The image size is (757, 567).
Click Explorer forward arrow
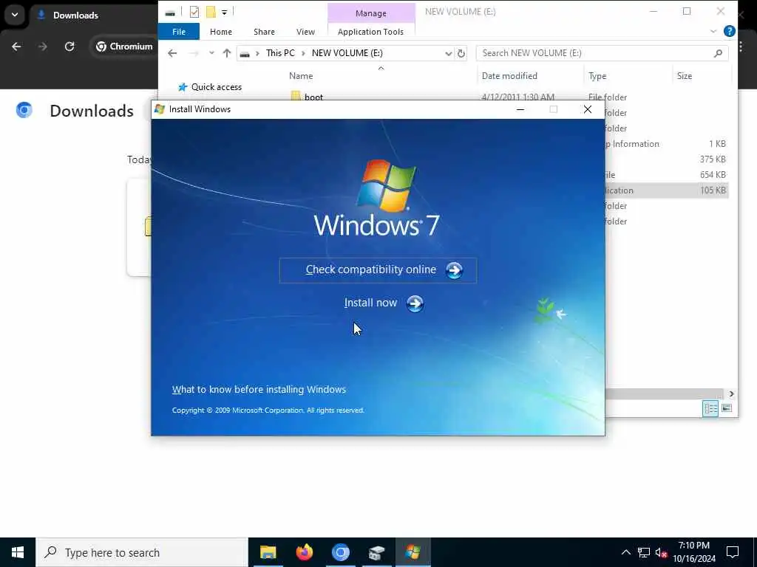click(x=194, y=53)
